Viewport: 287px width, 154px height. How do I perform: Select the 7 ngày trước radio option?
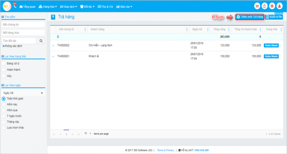(4, 116)
